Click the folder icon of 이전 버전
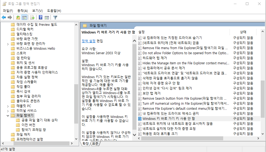The image size is (266, 152). coord(18,125)
